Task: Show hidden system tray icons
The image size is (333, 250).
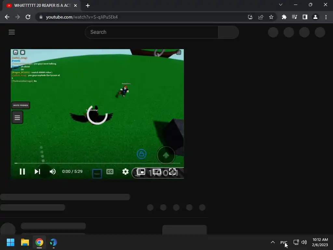Action: click(x=273, y=242)
